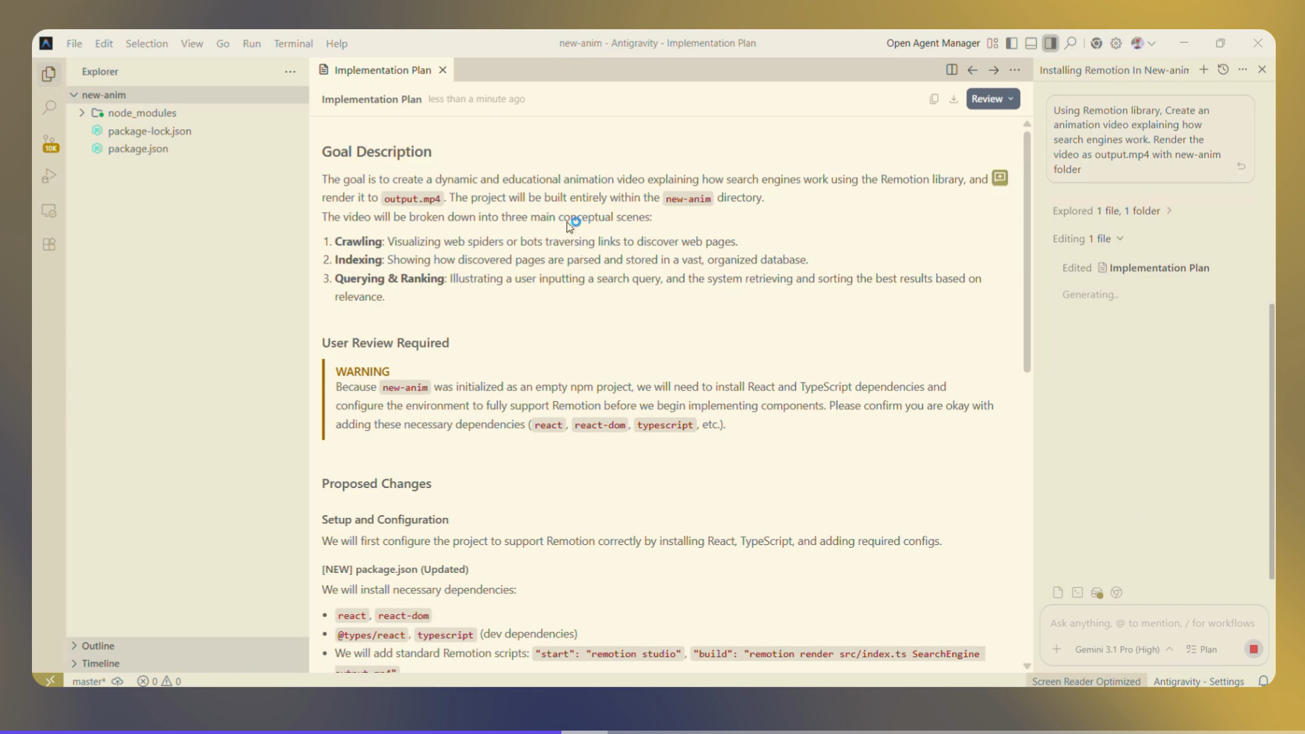
Task: Click sync changes cloud icon
Action: tap(118, 681)
